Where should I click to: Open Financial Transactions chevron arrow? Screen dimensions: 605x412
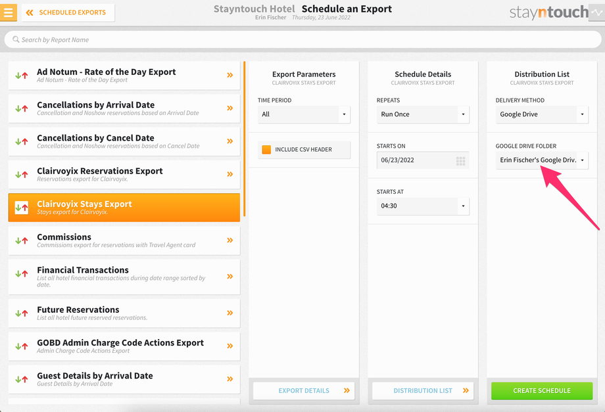click(x=230, y=277)
